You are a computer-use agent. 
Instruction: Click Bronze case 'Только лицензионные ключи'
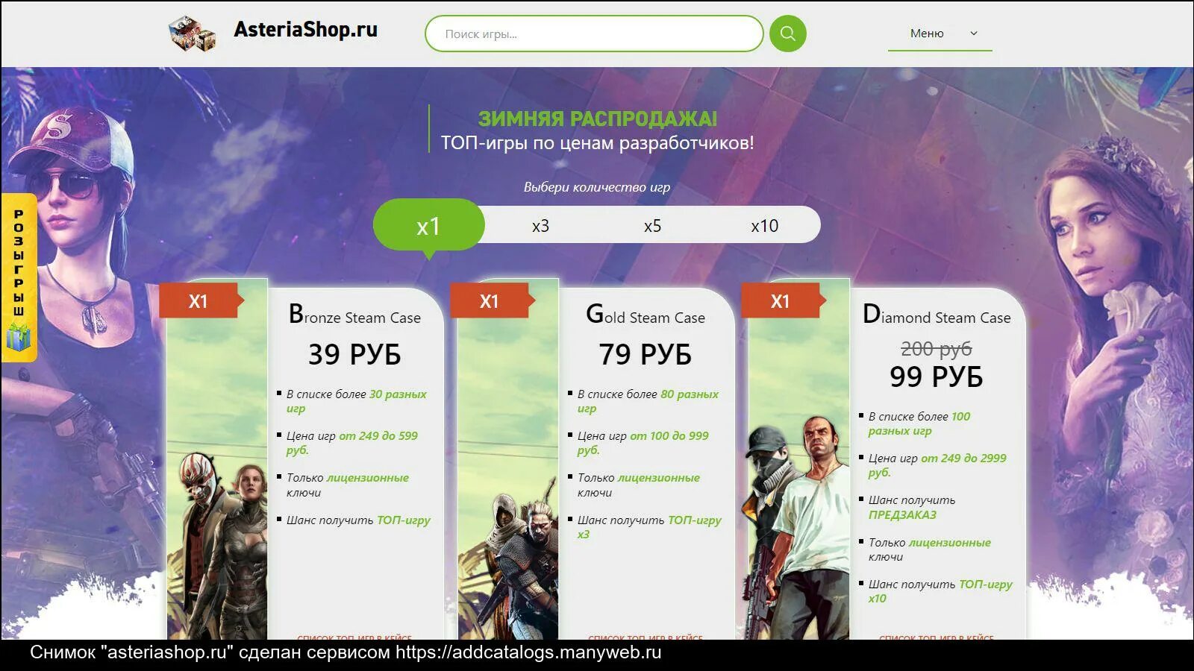[x=348, y=485]
